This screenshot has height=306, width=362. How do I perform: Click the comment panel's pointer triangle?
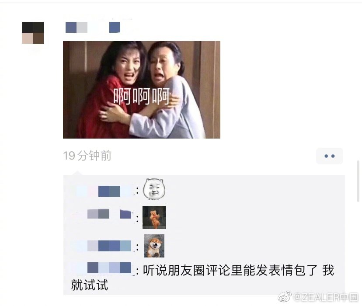pos(77,173)
